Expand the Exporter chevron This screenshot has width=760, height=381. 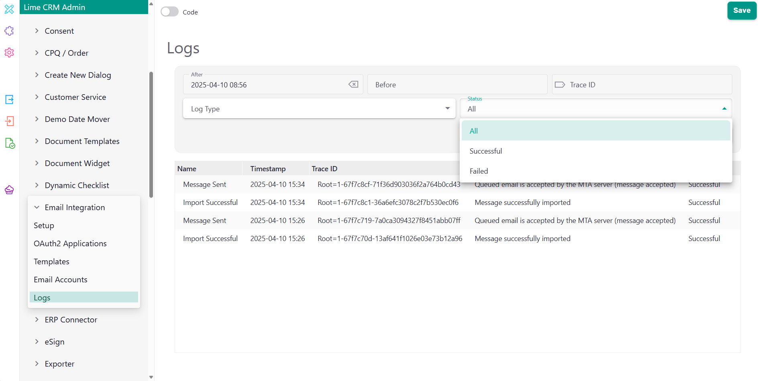37,364
